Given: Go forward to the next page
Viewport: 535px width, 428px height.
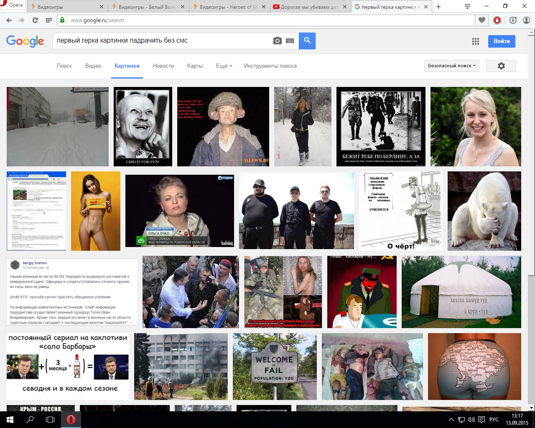Looking at the screenshot, I should pyautogui.click(x=22, y=20).
